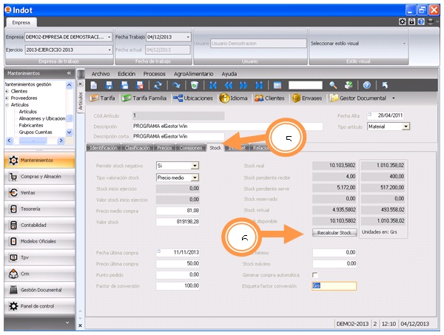Open the Permitir stock negativo dropdown

point(195,166)
